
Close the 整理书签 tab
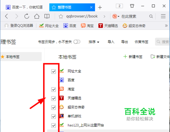coord(91,7)
